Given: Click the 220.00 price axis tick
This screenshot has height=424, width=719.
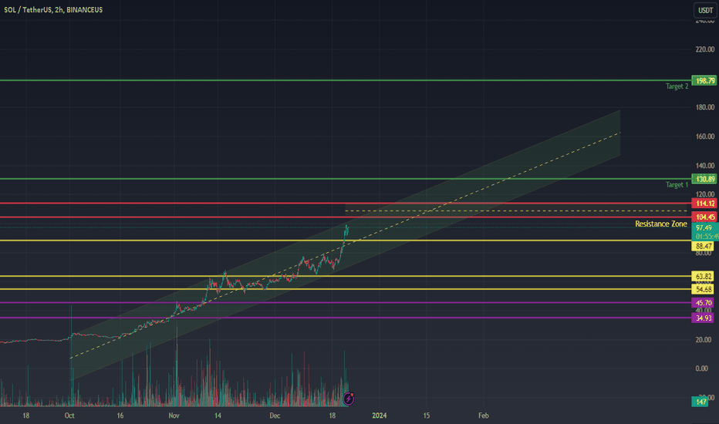Looking at the screenshot, I should [x=705, y=49].
